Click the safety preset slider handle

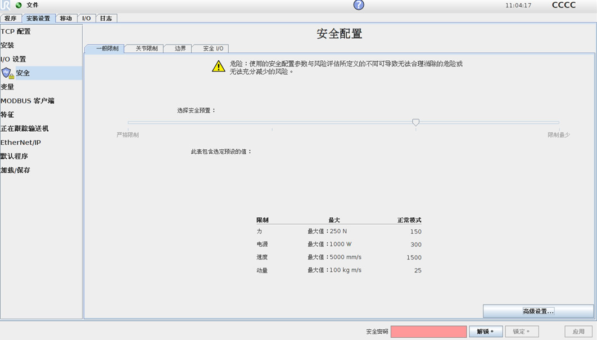(x=415, y=122)
